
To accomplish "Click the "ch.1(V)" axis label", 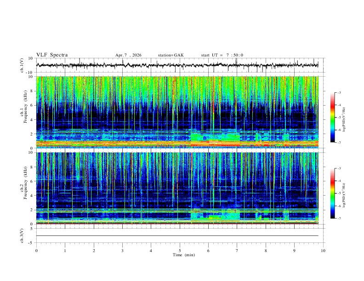I will (22, 65).
